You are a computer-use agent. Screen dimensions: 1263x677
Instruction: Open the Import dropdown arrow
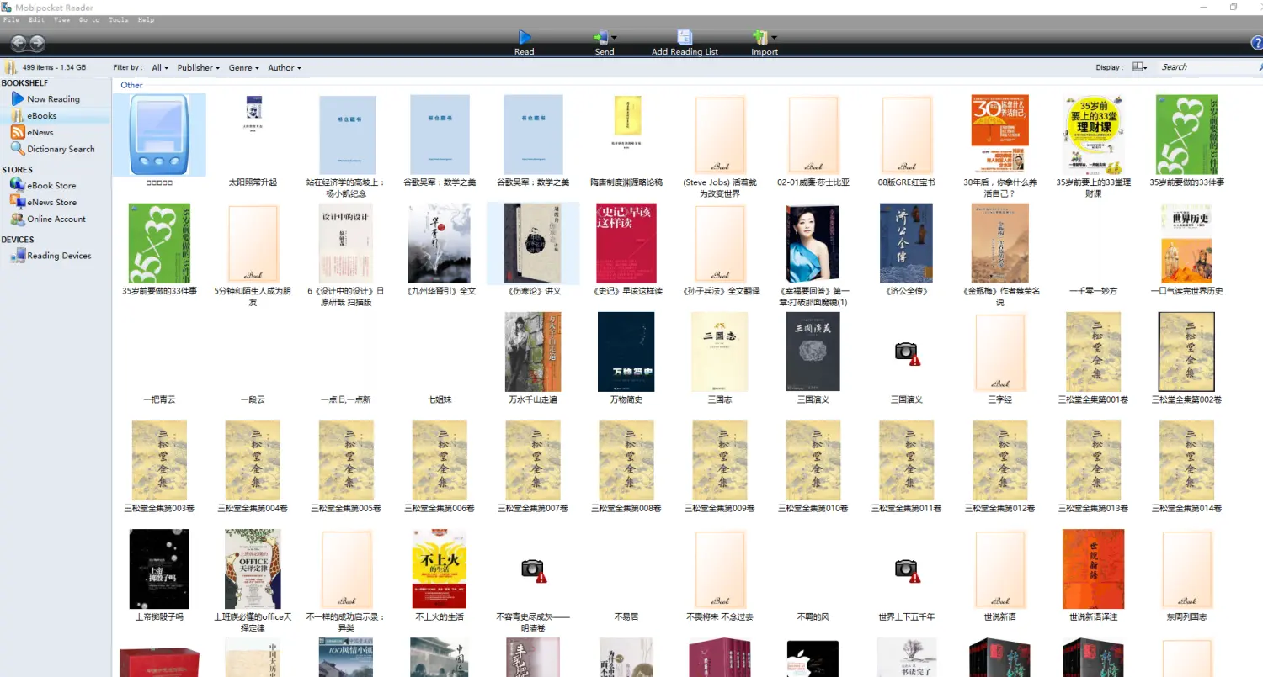pyautogui.click(x=774, y=38)
